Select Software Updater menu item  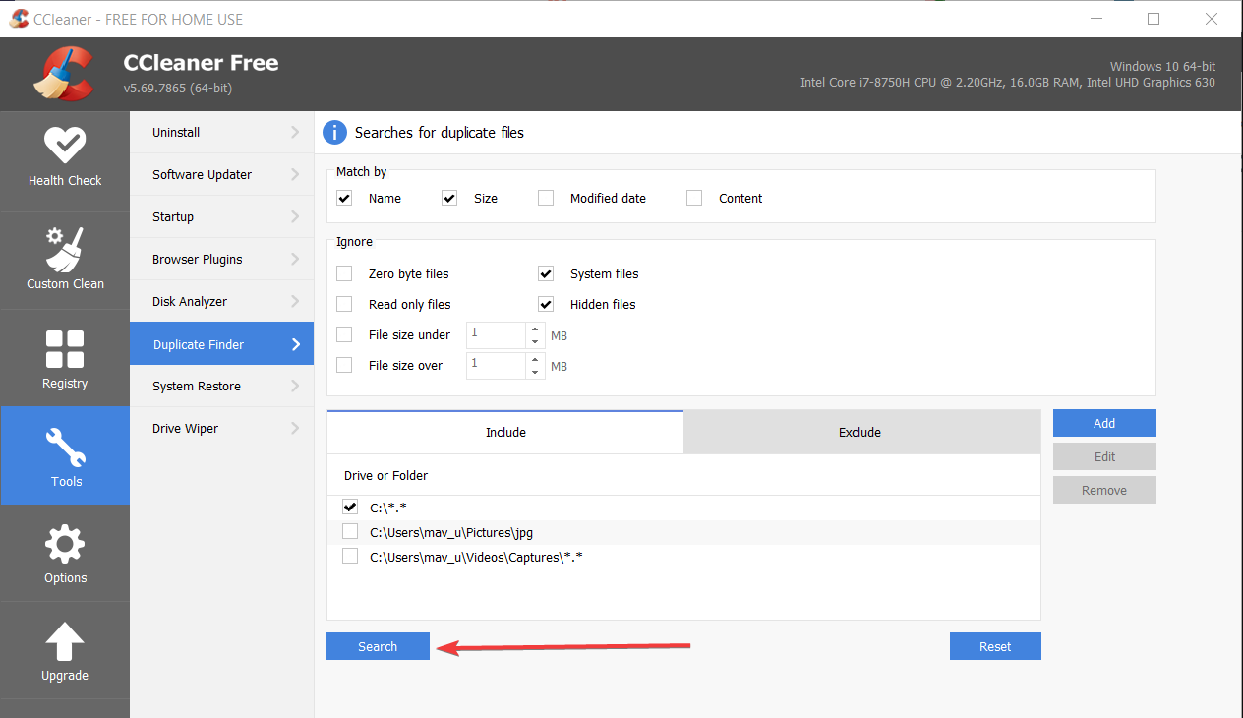(221, 174)
